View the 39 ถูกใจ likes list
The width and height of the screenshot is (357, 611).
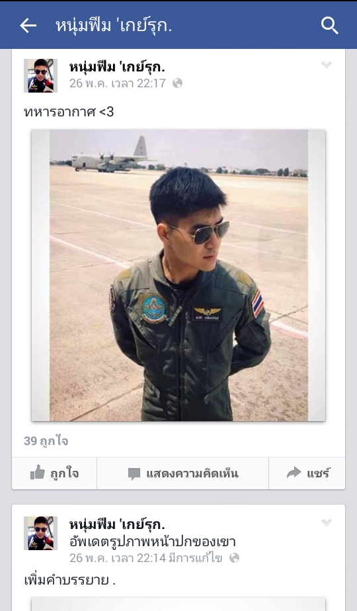click(46, 440)
